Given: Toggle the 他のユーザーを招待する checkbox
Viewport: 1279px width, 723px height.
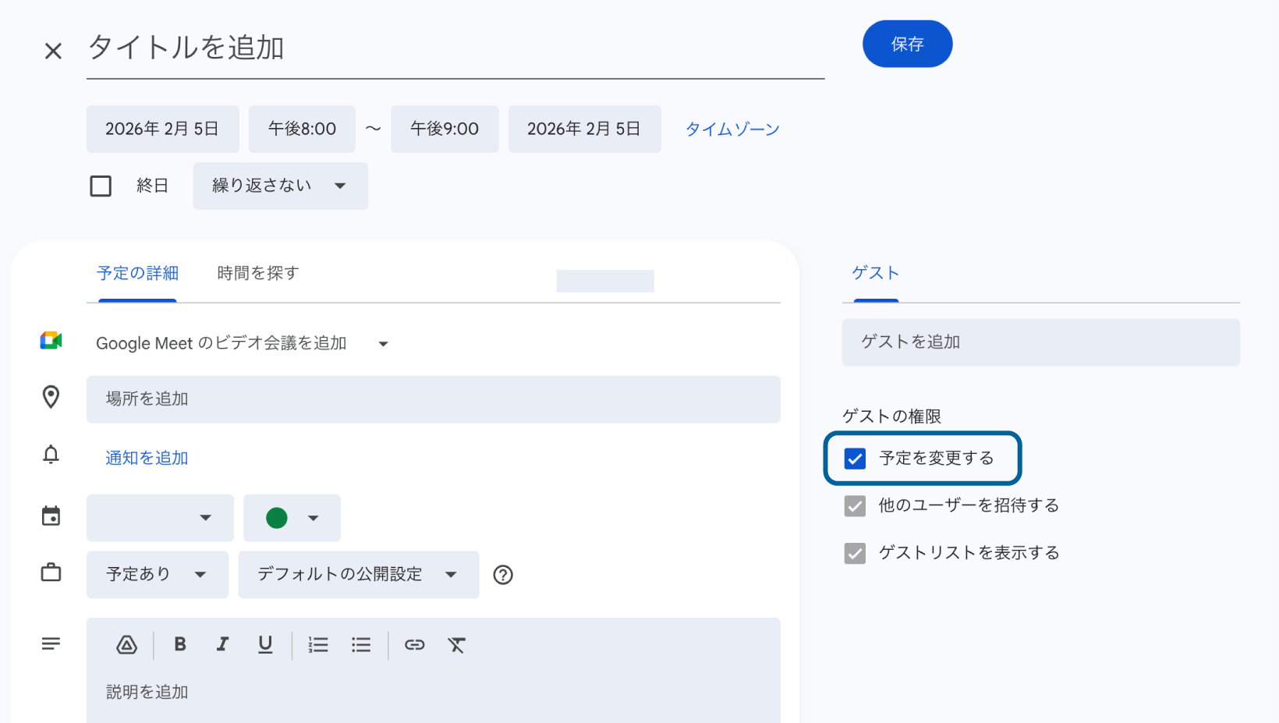Looking at the screenshot, I should (855, 506).
